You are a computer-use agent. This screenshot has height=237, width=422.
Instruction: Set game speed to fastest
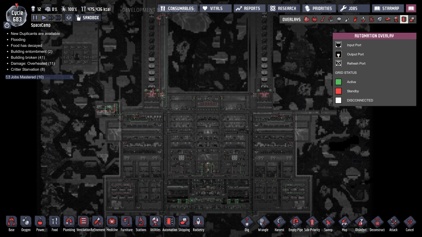pyautogui.click(x=59, y=18)
